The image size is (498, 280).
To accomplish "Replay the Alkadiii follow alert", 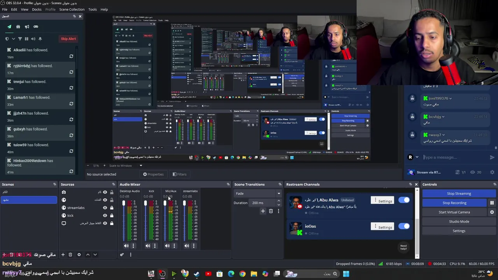I will (71, 56).
